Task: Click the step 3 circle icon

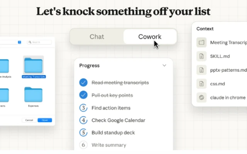Action: (83, 108)
